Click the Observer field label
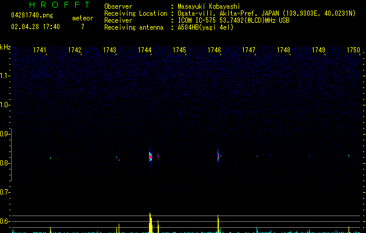Screen dimensions: 366x233 click(x=118, y=6)
